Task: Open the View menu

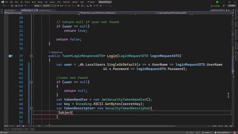Action: click(17, 2)
